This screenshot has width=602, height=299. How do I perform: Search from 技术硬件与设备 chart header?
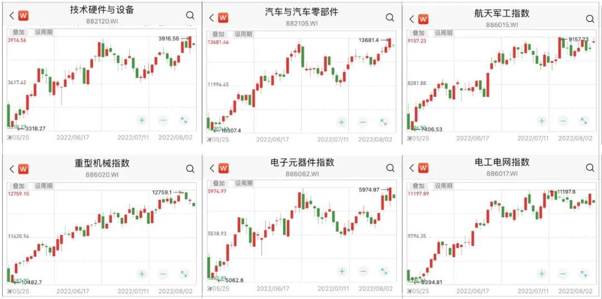tap(191, 16)
